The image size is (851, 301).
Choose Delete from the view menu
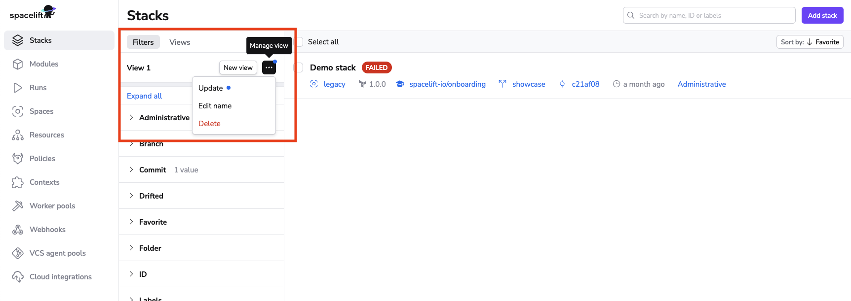tap(209, 124)
